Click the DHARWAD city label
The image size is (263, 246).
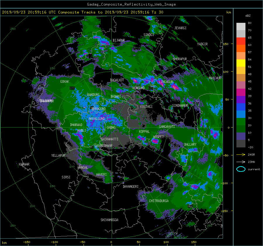point(76,125)
